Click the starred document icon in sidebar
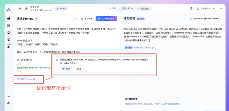 [x=9, y=40]
